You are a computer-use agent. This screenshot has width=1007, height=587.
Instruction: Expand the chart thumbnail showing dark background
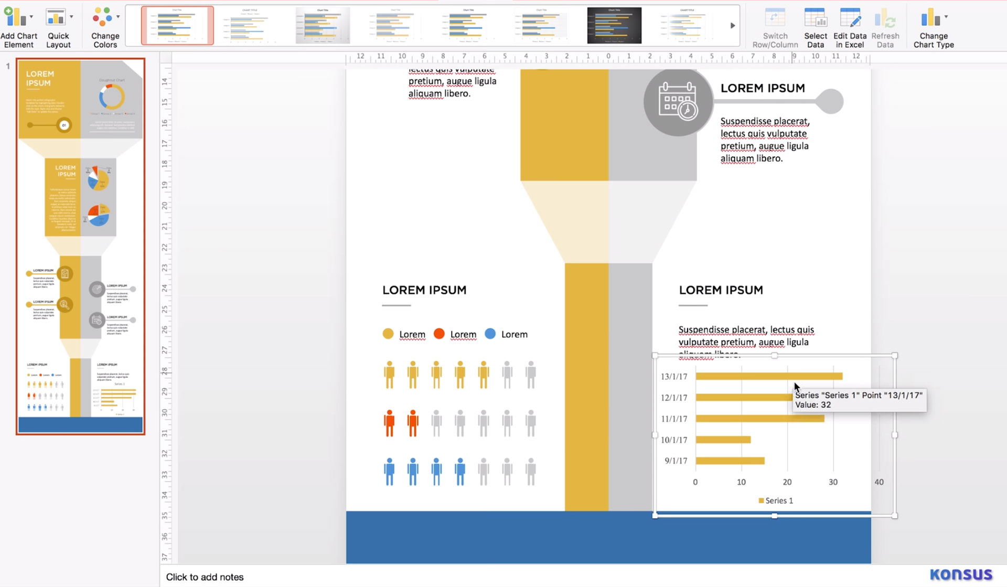click(614, 25)
